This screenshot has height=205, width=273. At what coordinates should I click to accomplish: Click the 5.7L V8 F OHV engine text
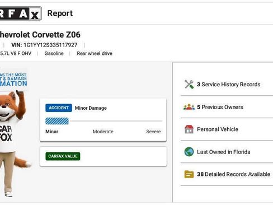(x=16, y=53)
